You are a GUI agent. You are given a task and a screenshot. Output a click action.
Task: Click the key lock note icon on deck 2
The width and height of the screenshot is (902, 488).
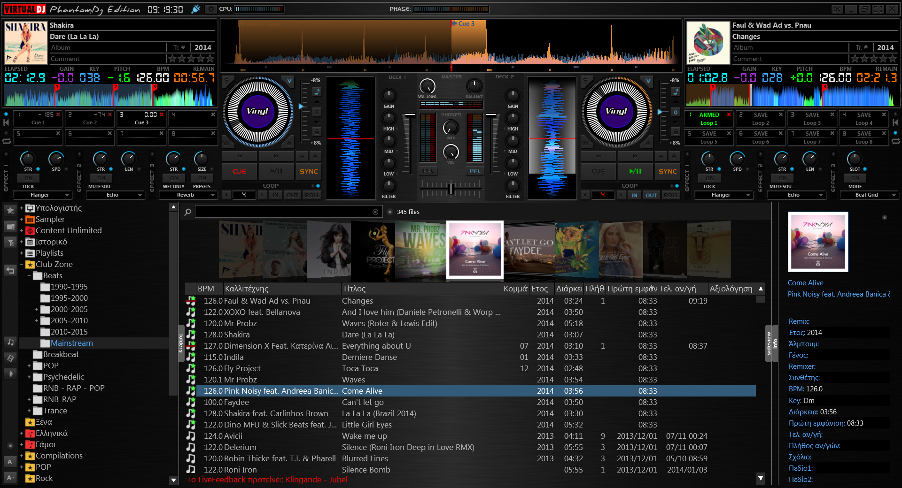pyautogui.click(x=676, y=91)
